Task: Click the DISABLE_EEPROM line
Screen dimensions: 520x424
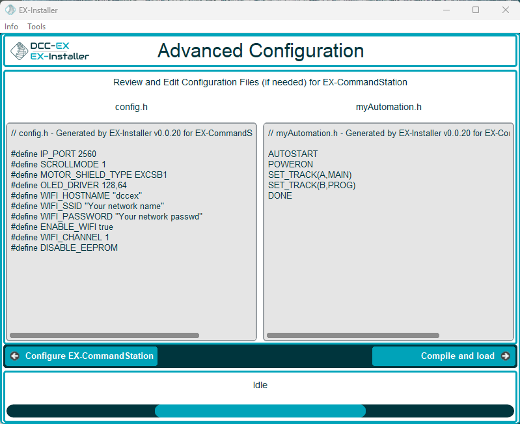Action: point(64,248)
